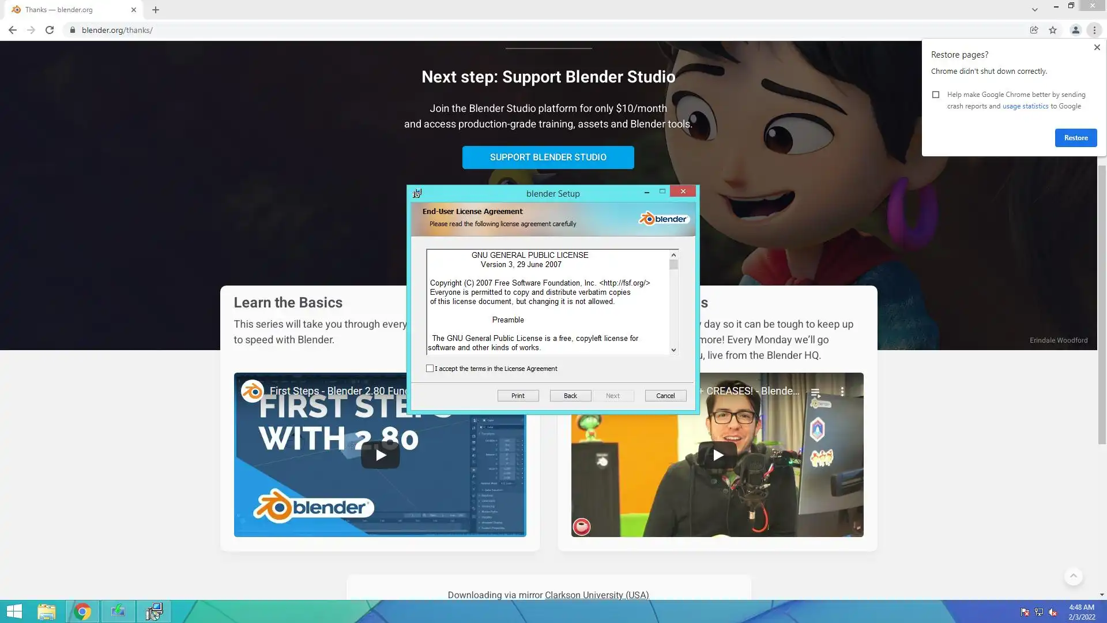Open the Clarkson University (USA) mirror link

(x=596, y=595)
